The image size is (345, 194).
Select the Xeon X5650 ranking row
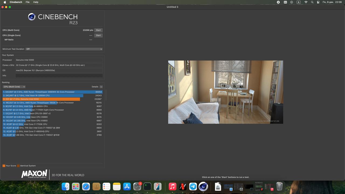tap(53, 121)
